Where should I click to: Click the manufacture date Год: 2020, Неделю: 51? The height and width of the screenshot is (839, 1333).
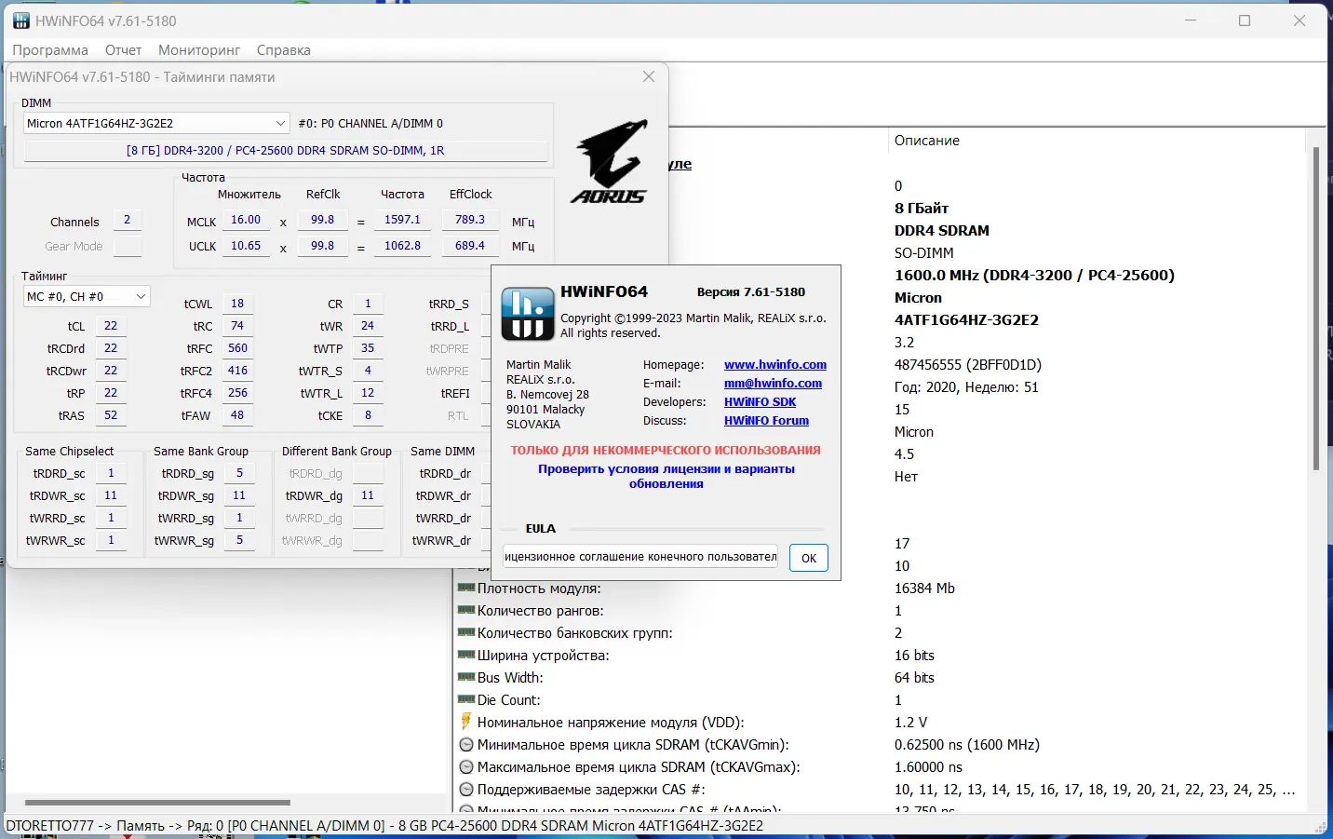(x=966, y=387)
